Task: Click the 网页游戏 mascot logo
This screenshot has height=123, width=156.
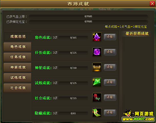Action: pos(138,116)
